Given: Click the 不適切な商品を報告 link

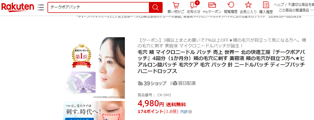Looking at the screenshot, I should point(301,4).
